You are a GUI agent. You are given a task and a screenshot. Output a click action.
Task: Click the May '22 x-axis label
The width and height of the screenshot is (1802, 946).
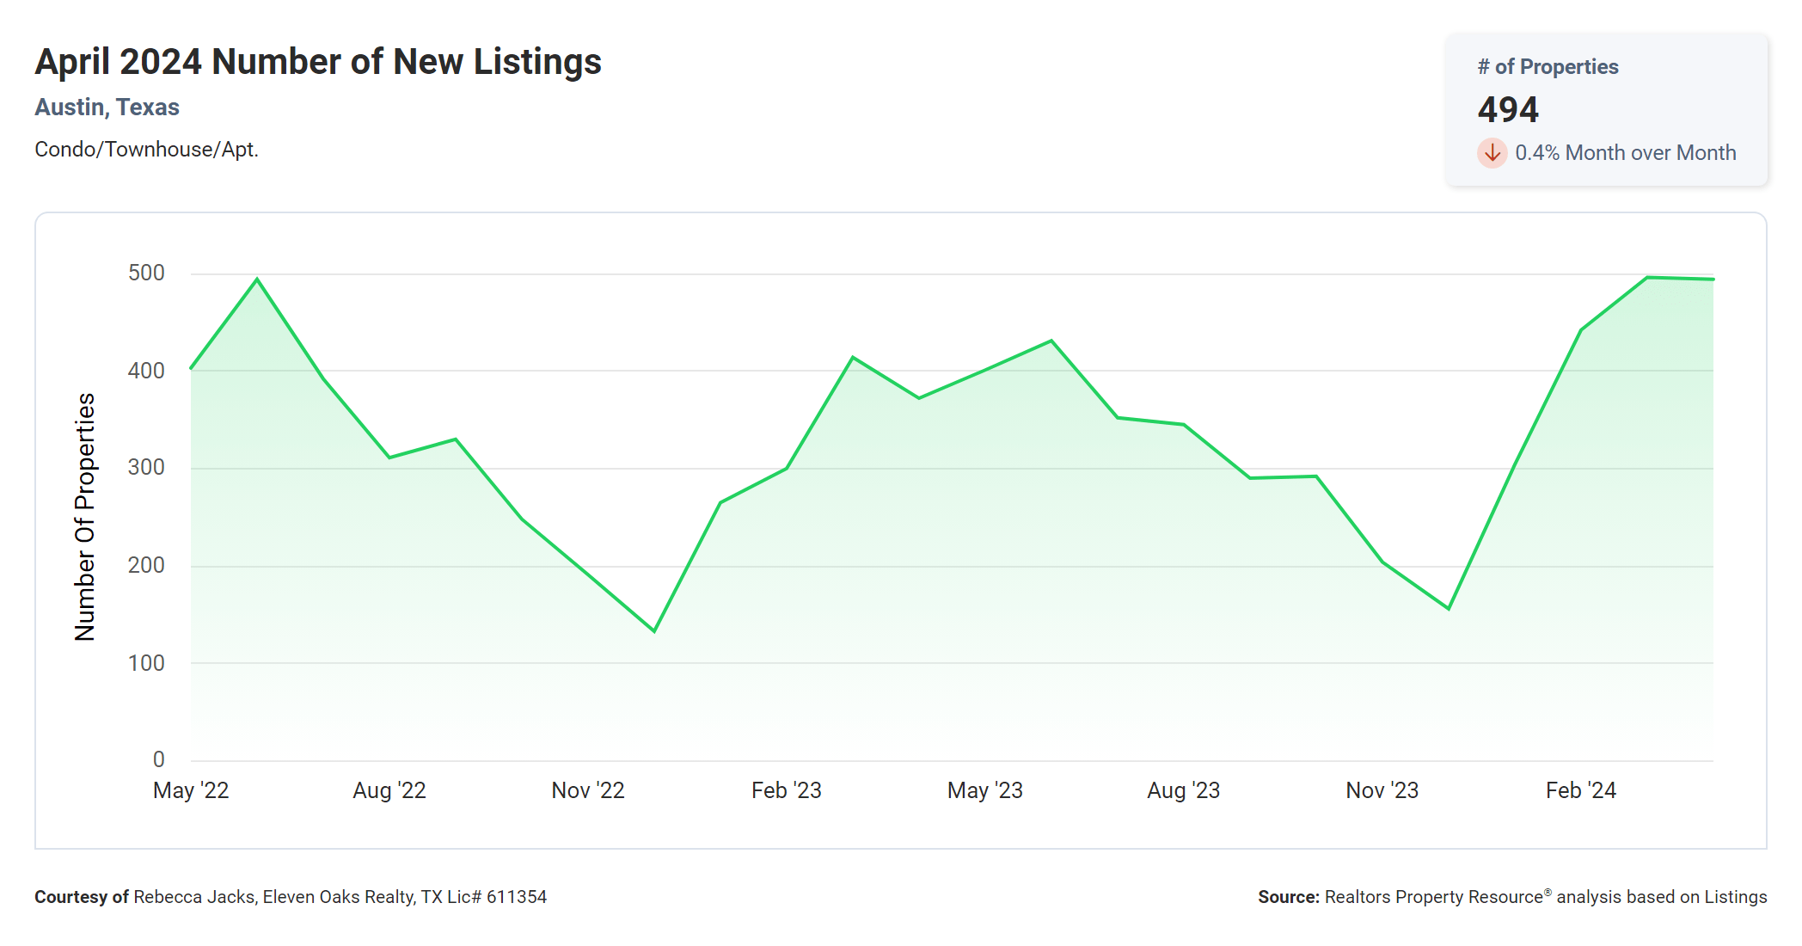[191, 790]
